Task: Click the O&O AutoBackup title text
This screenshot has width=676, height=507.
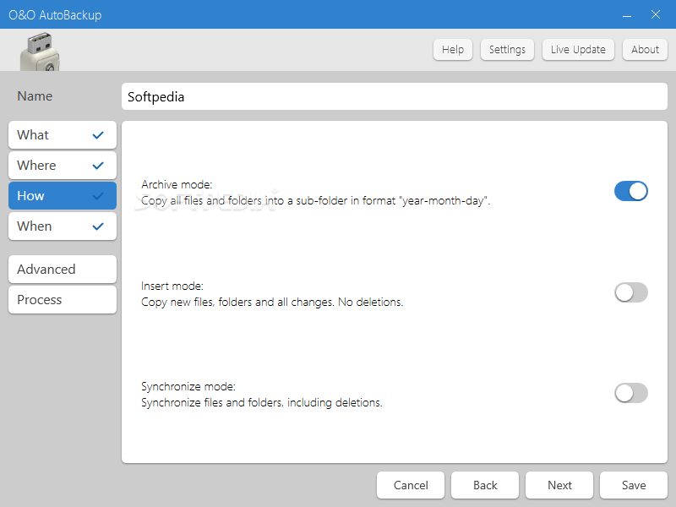Action: tap(55, 15)
